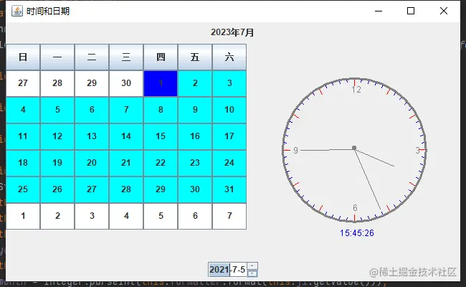466x287 pixels.
Task: Maximize the 时间和日期 window
Action: [x=411, y=11]
